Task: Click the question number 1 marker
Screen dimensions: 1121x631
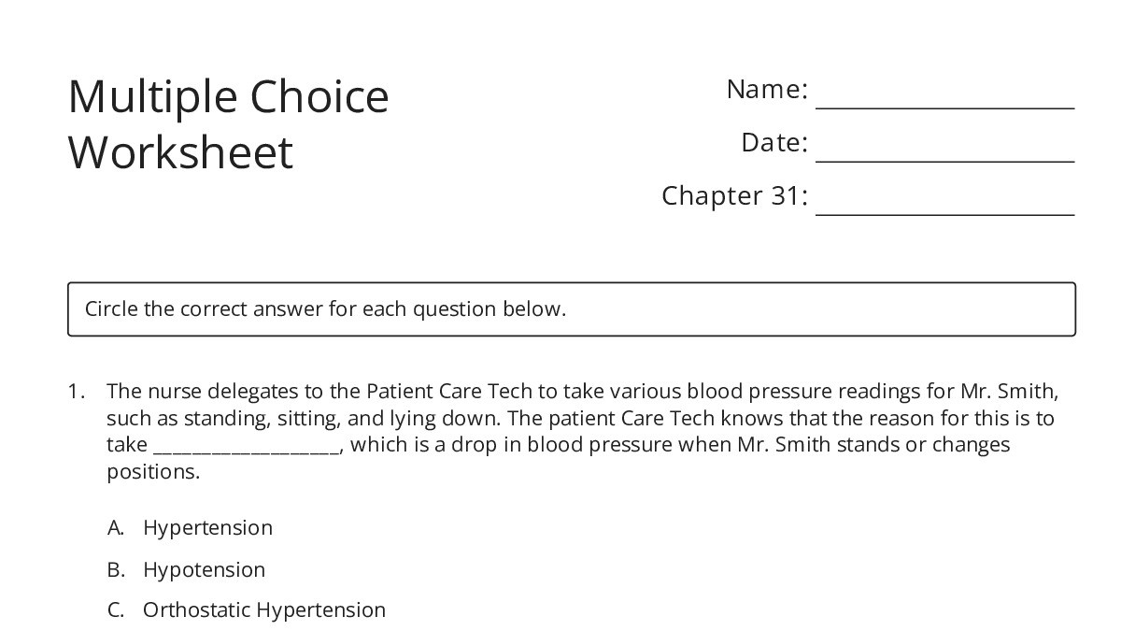Action: click(x=76, y=392)
